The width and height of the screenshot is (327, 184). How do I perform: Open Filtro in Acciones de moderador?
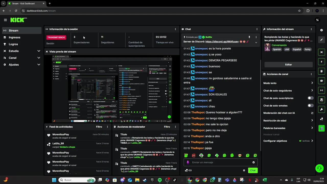pos(167,127)
